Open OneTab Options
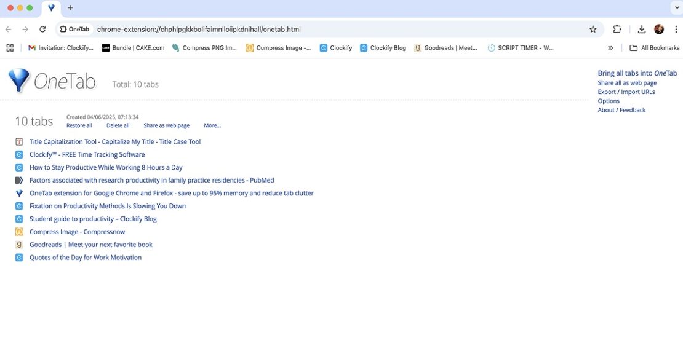683x343 pixels. coord(609,101)
